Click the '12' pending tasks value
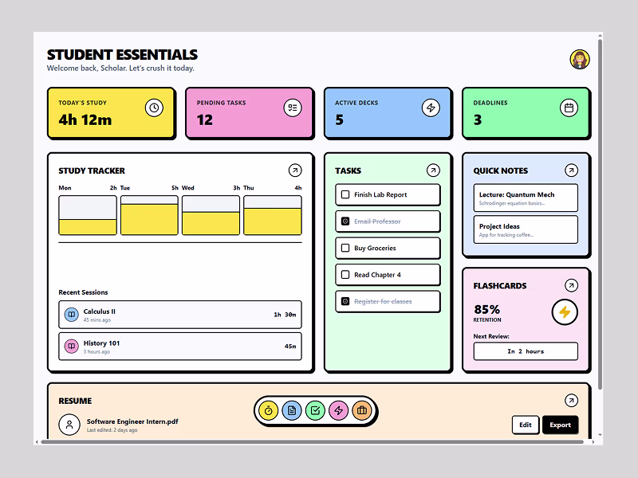The height and width of the screenshot is (478, 638). coord(205,120)
